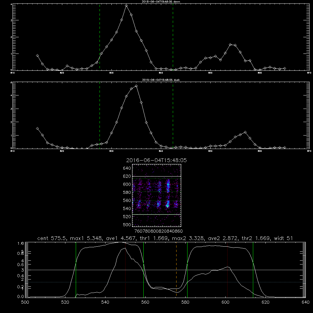
Task: Click the lower white horizontal line in heatmap
Action: point(156,214)
